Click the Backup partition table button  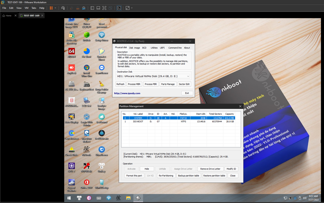[189, 176]
